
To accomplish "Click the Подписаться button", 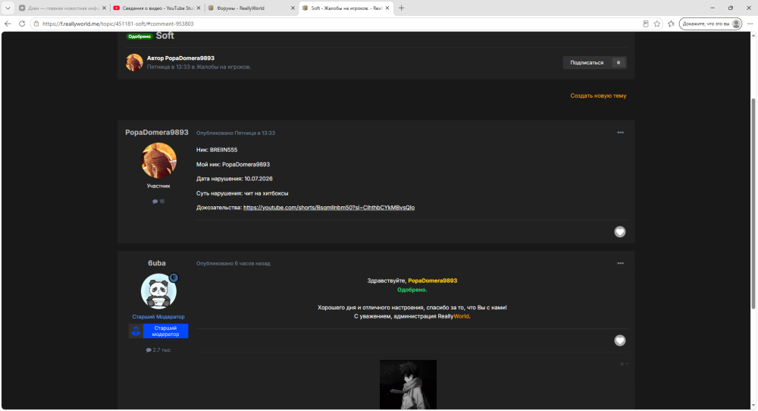I will point(587,62).
